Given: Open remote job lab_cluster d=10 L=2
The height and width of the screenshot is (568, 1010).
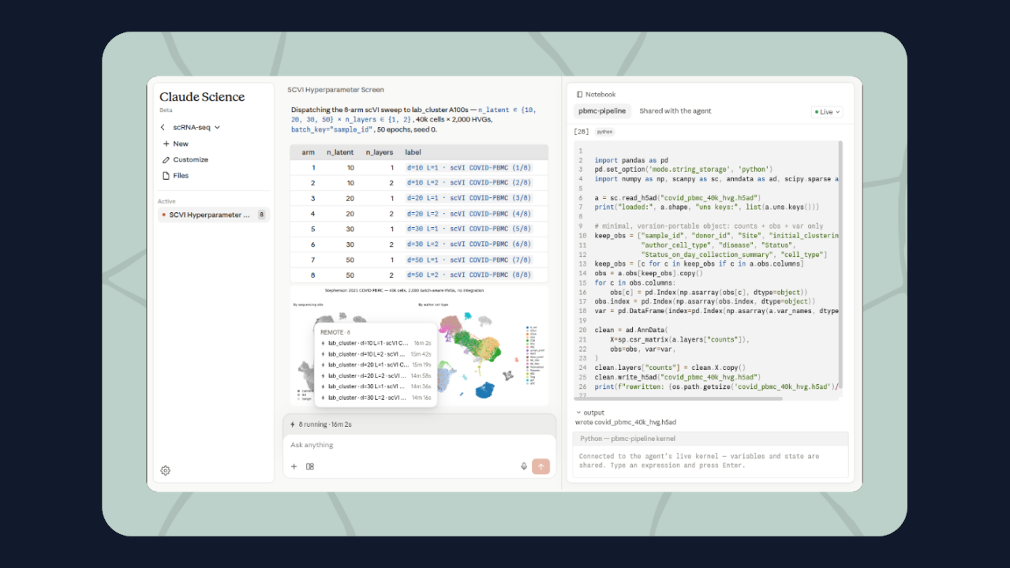Looking at the screenshot, I should tap(376, 354).
